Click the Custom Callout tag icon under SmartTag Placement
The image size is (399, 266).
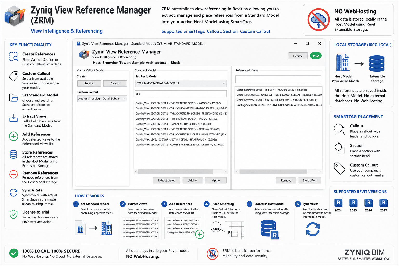pos(339,168)
